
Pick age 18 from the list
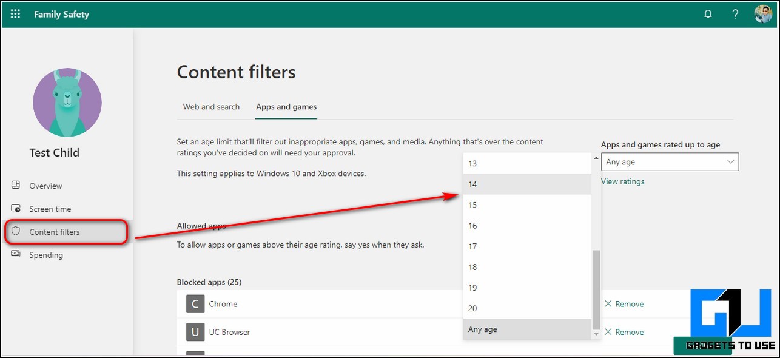pyautogui.click(x=526, y=267)
